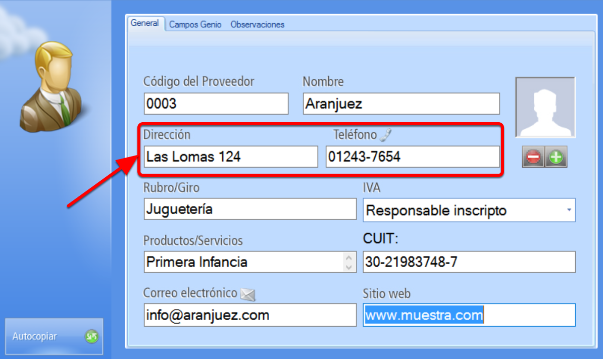Click up arrow in Productos/Servicios field
Screen dimensions: 603x359
[349, 258]
